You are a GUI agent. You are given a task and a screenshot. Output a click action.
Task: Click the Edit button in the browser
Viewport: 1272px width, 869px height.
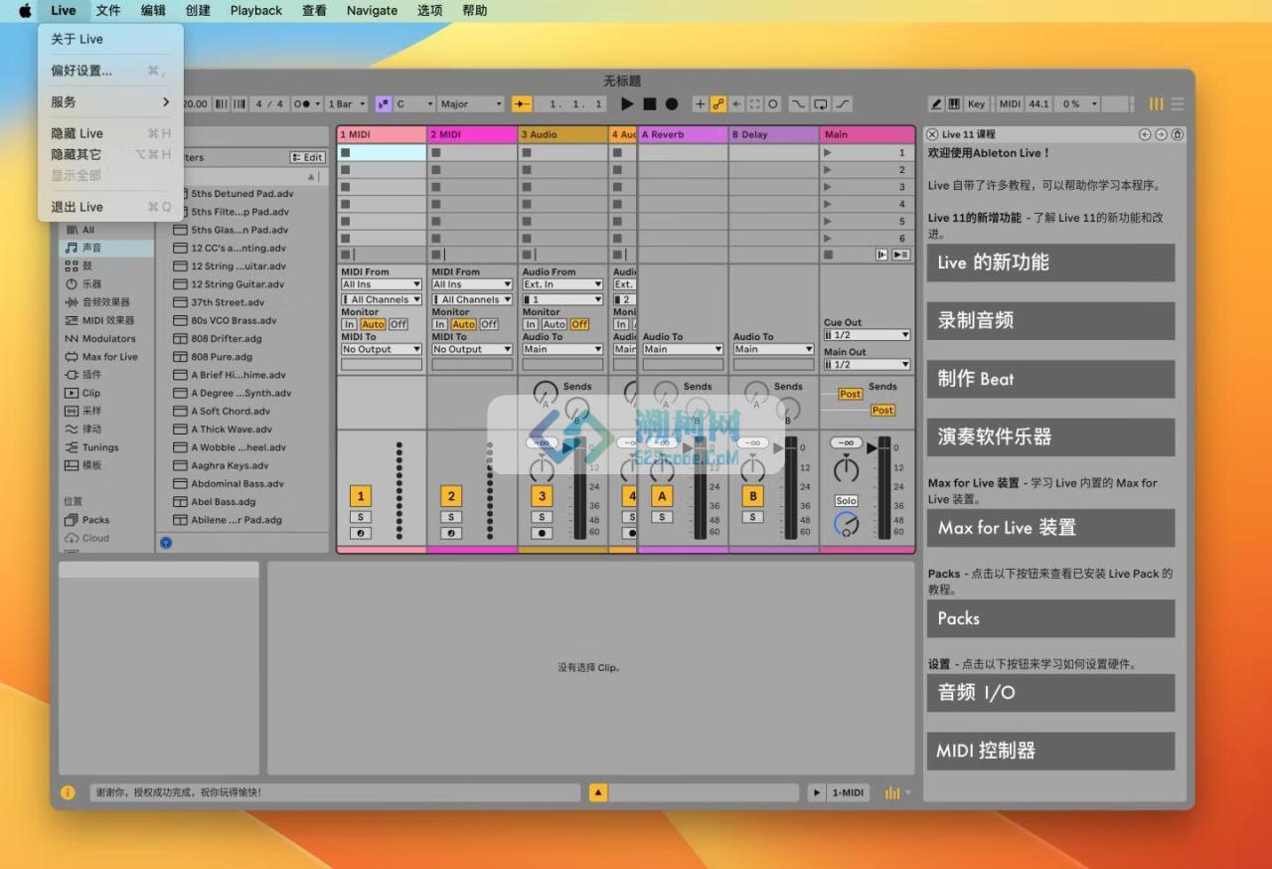[x=308, y=157]
